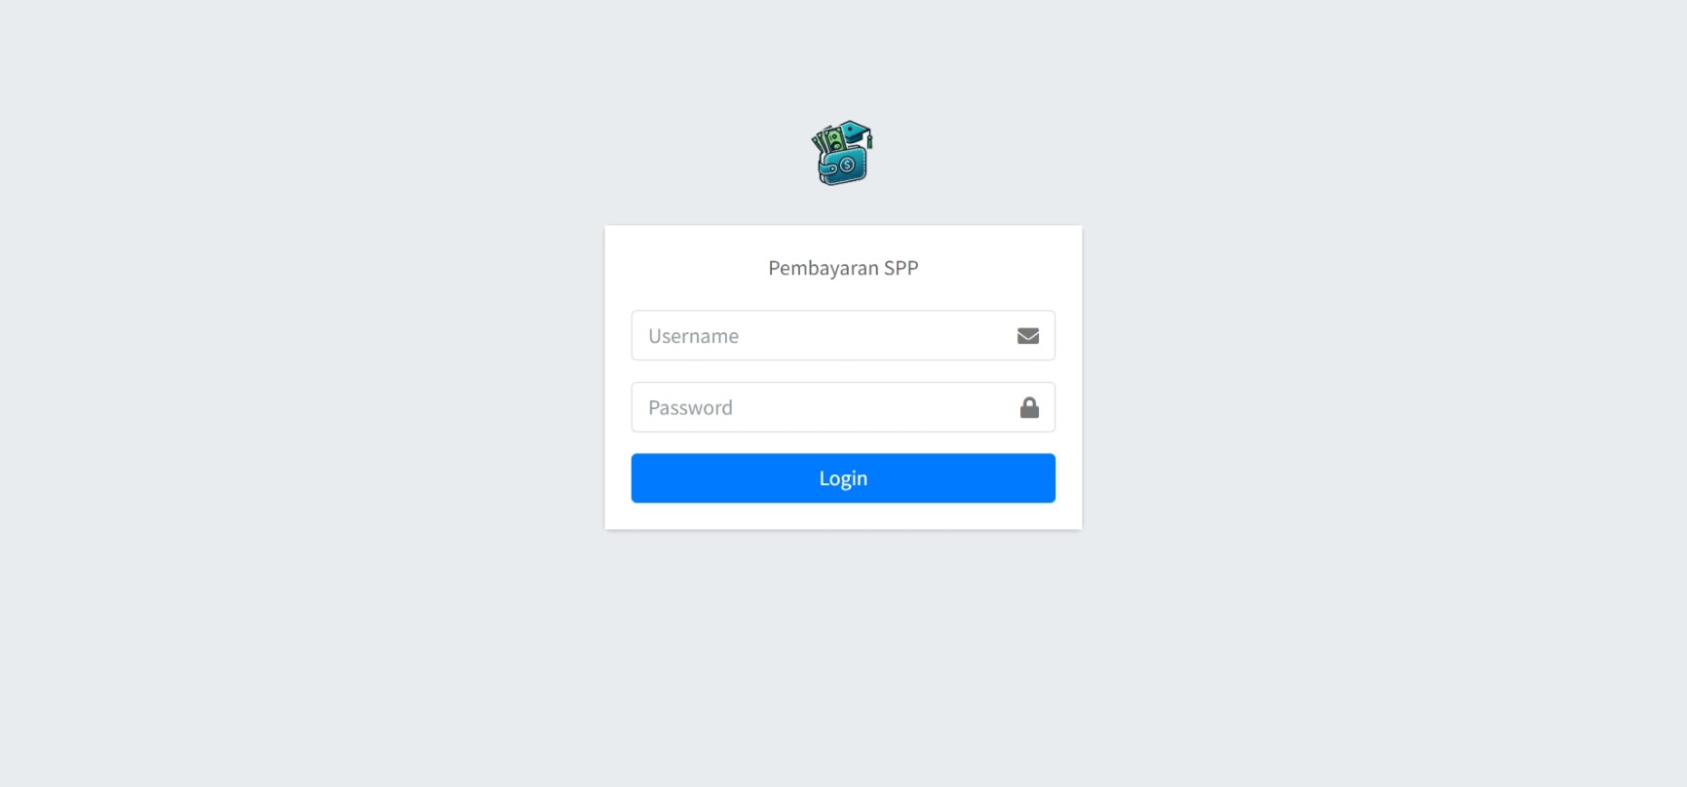This screenshot has width=1687, height=787.
Task: Click the padlock icon in Password field
Action: 1029,407
